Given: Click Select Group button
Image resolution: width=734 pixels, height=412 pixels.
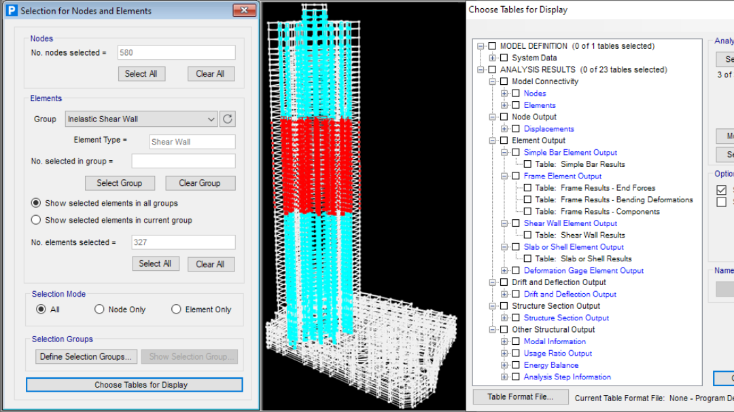Looking at the screenshot, I should tap(120, 183).
